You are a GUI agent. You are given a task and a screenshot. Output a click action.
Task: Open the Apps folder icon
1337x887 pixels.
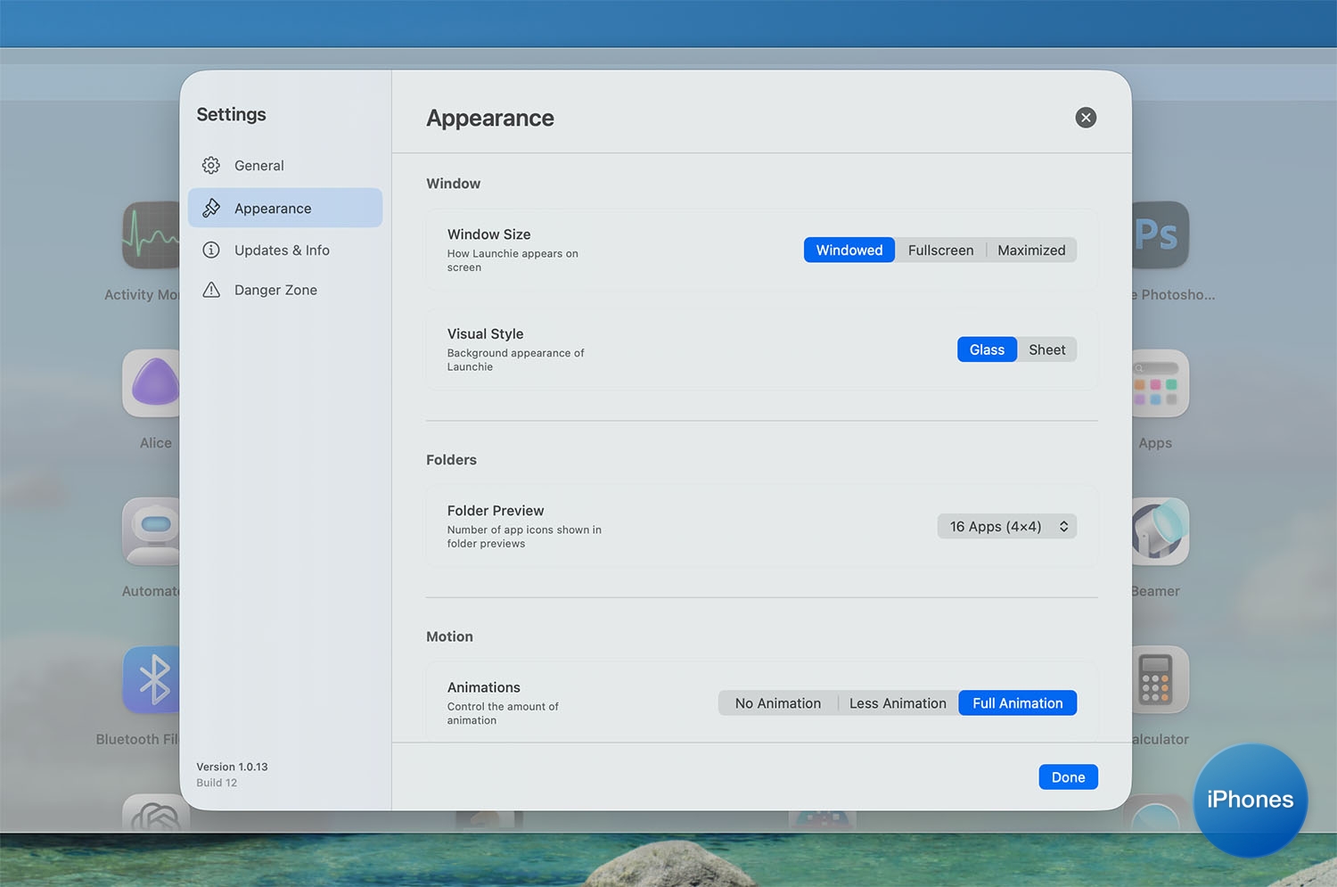coord(1161,383)
